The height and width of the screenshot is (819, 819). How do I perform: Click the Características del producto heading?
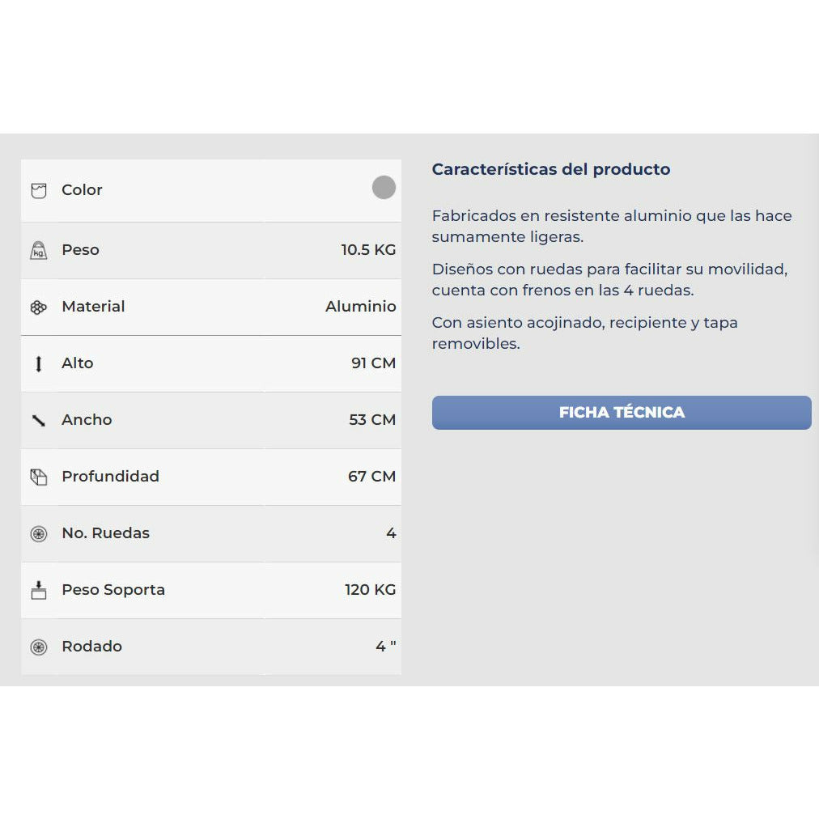550,169
